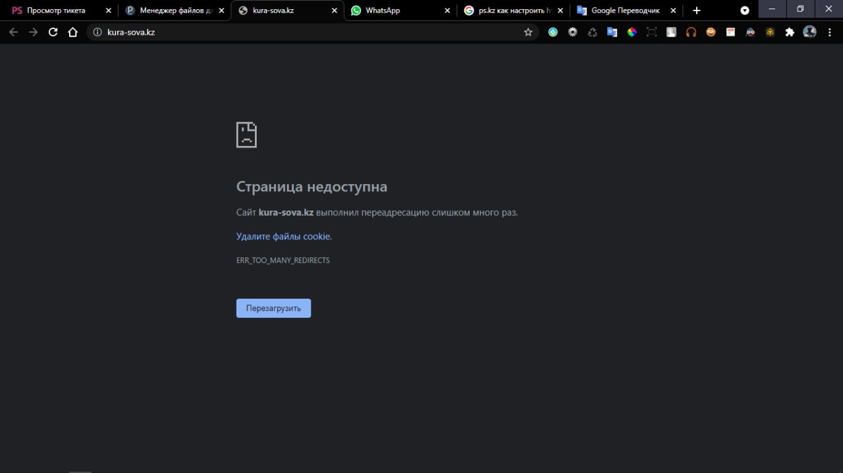
Task: Open the green screenshot frame extension
Action: [x=651, y=32]
